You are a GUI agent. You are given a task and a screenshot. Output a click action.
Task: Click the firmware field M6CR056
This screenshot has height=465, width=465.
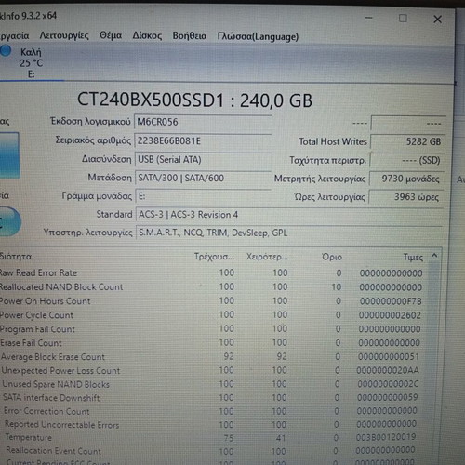203,122
